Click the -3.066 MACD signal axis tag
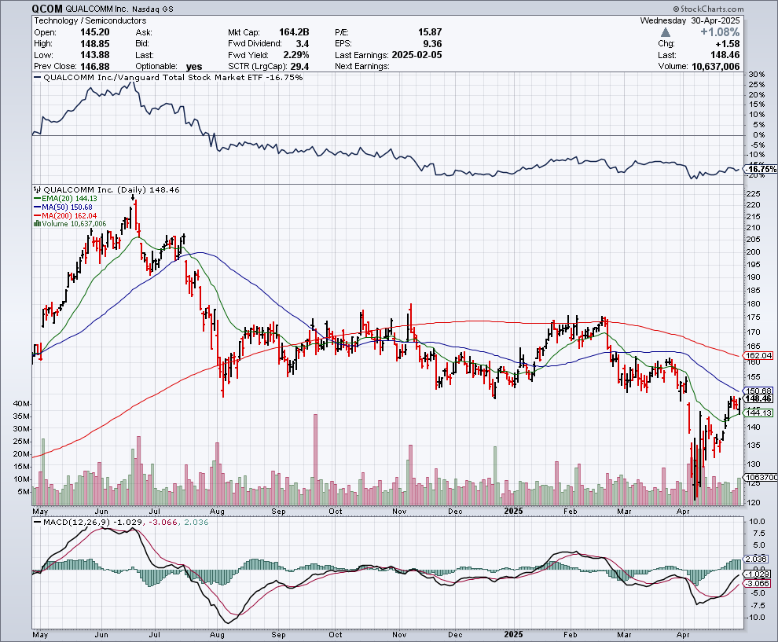 pos(758,583)
